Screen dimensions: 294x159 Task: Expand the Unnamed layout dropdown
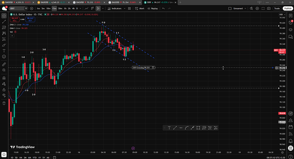245,9
